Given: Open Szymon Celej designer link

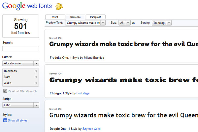Looking at the screenshot, I should point(91,129).
